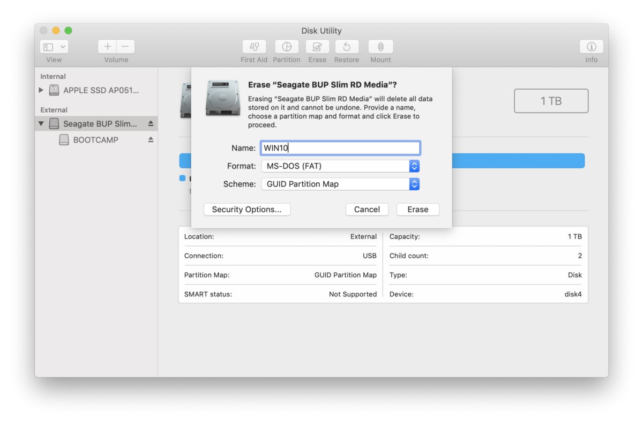Image resolution: width=643 pixels, height=423 pixels.
Task: Open Security Options in erase dialog
Action: 247,210
